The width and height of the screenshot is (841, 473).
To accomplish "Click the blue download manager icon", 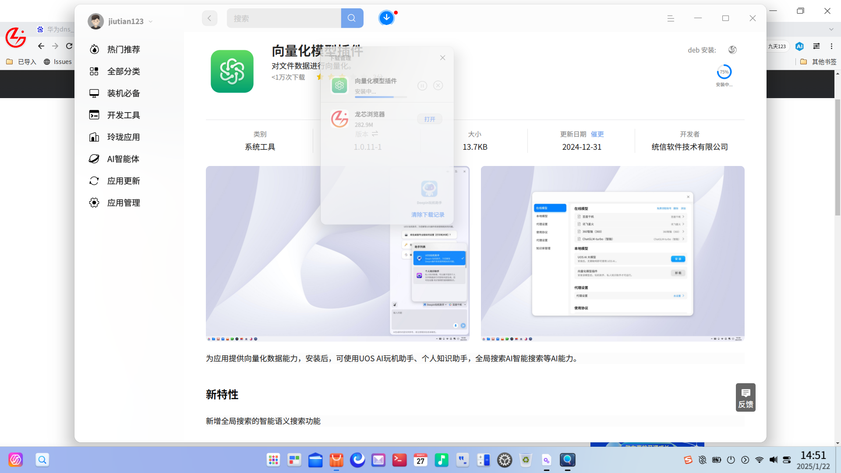I will pyautogui.click(x=386, y=18).
